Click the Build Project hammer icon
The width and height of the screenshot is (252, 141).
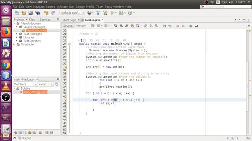[x=98, y=13]
